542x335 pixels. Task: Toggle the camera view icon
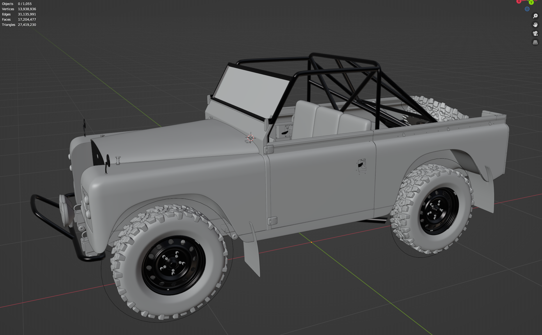pos(535,33)
